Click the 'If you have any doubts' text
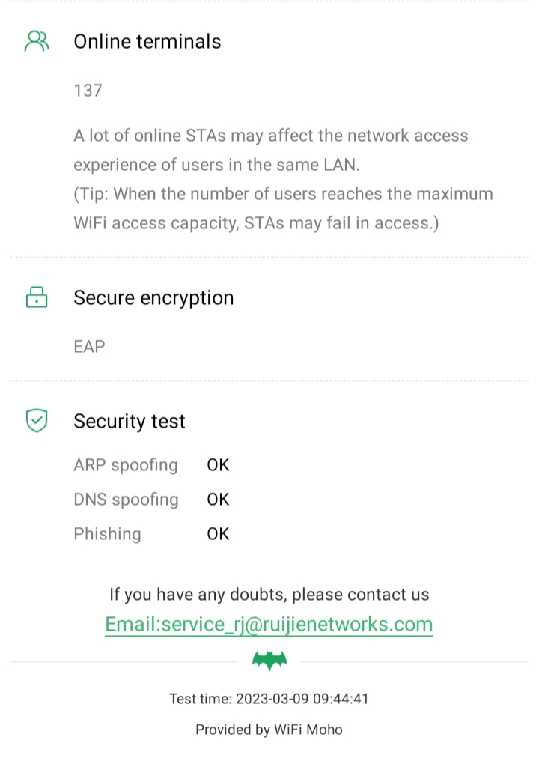 (269, 595)
